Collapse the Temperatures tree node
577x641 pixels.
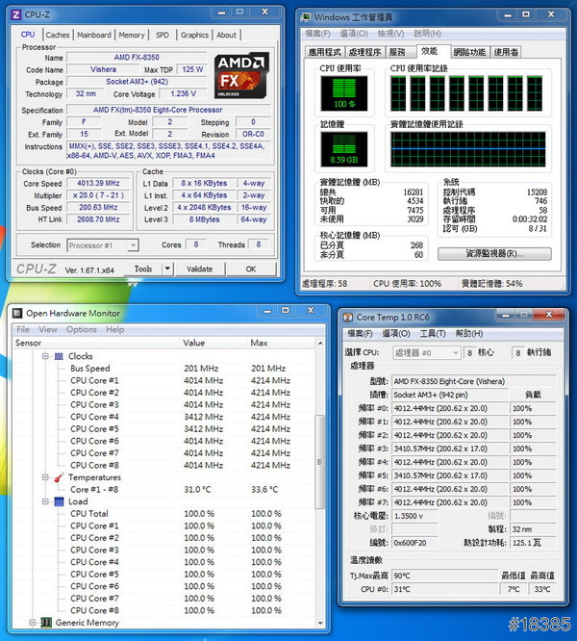[44, 477]
